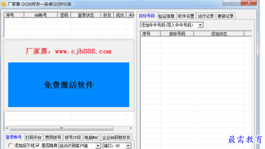Open the 端口 80 dropdown
Viewport: 265px width, 149px height.
click(128, 146)
